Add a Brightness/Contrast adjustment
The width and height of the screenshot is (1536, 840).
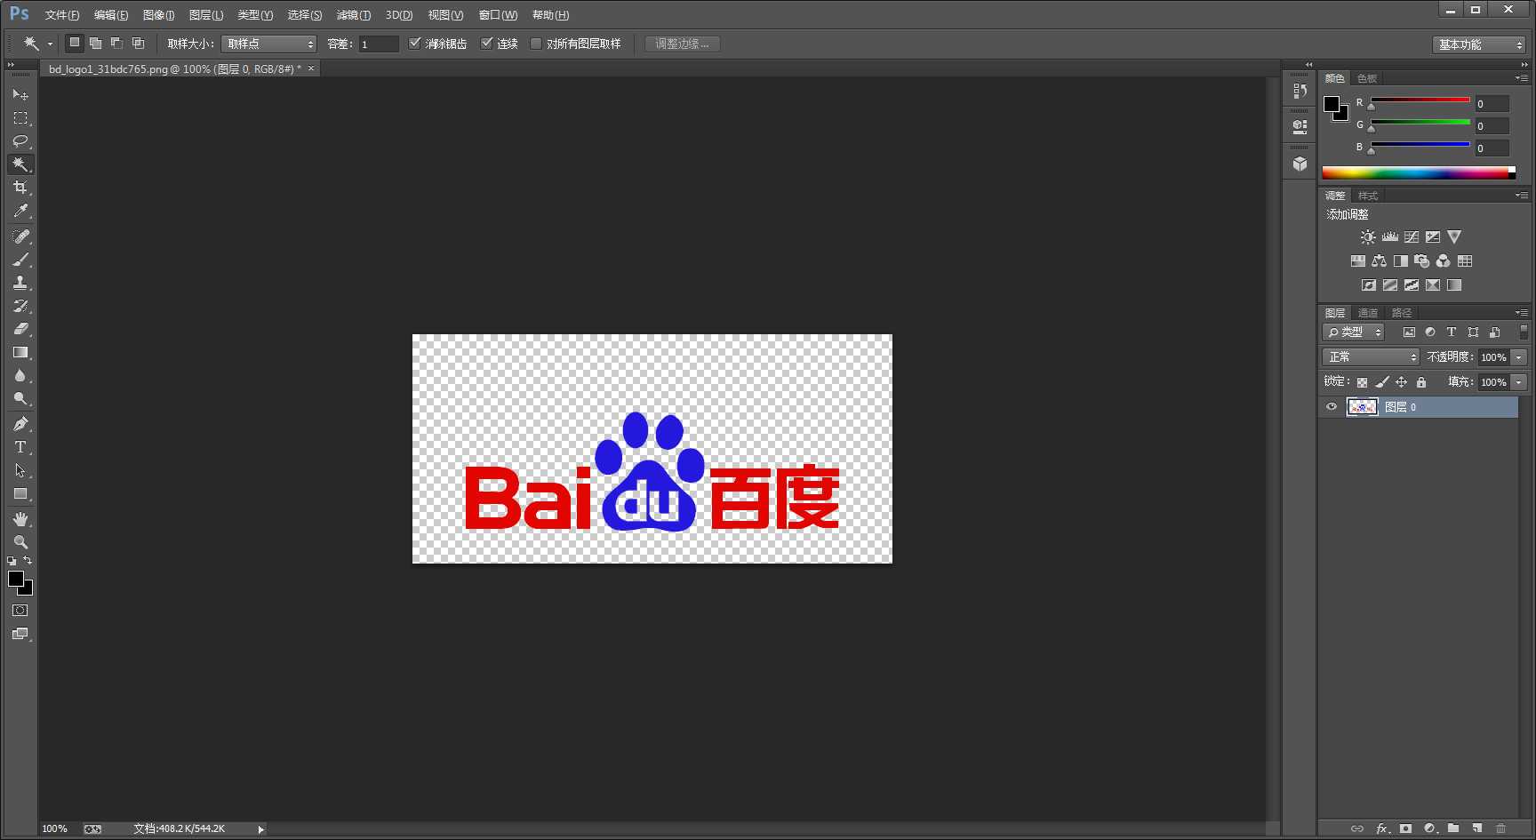coord(1368,237)
